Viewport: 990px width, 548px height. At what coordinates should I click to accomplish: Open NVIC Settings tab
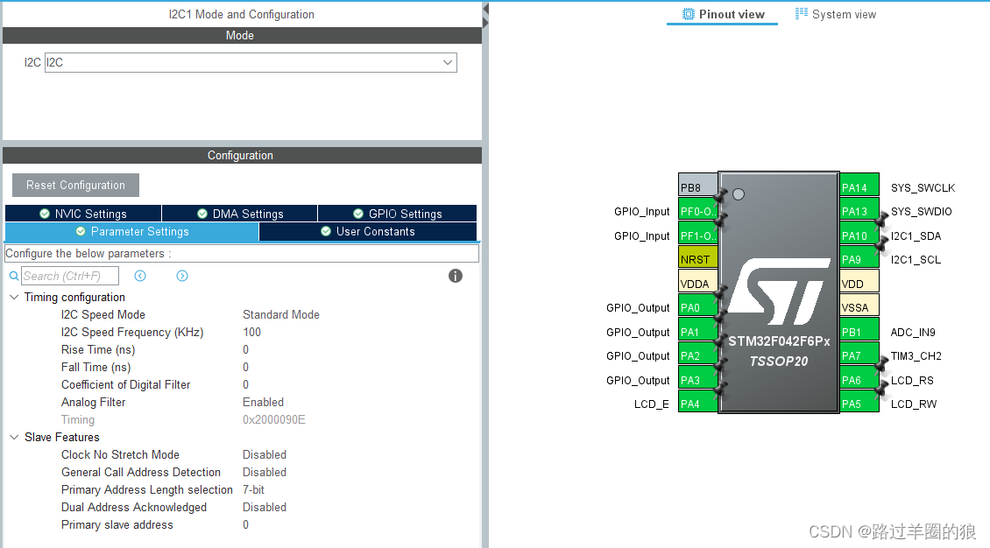[x=83, y=214]
